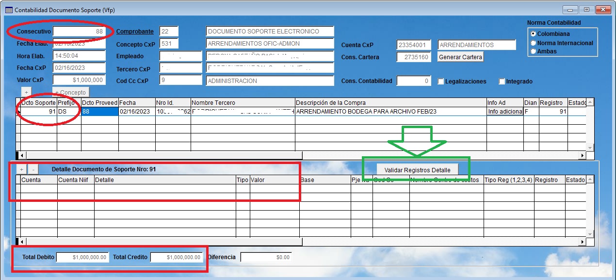Viewport: 616px width, 280px height.
Task: Click the Consecutivo field showing 88
Action: pos(79,32)
